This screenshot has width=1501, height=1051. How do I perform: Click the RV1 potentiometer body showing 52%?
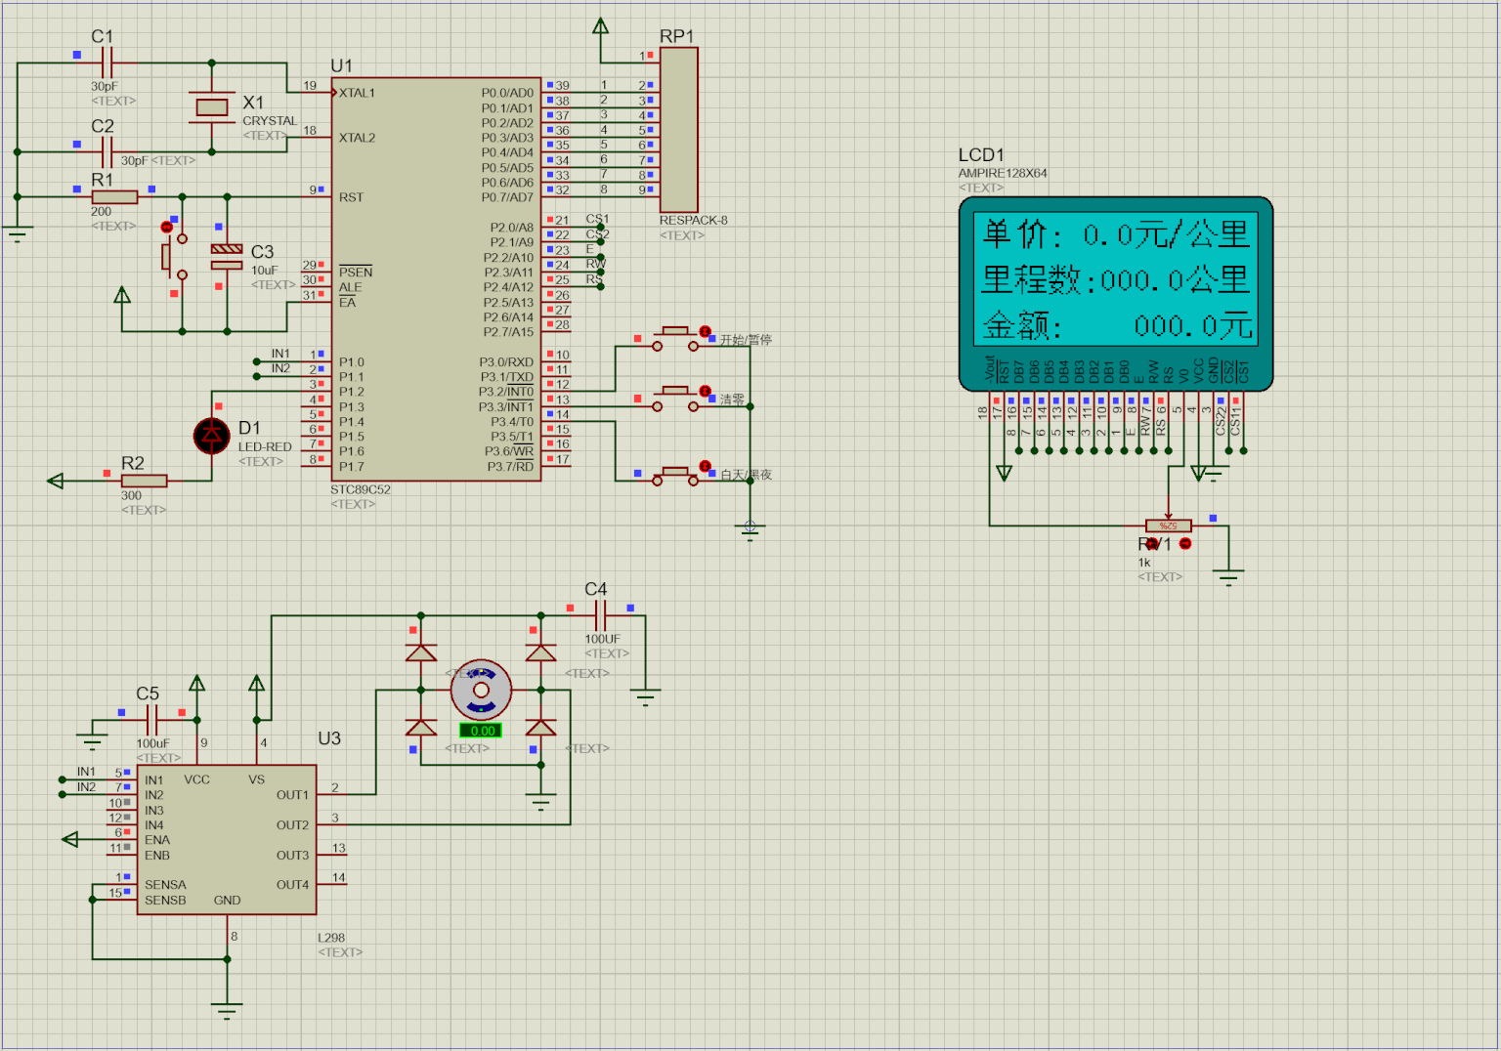(x=1168, y=525)
